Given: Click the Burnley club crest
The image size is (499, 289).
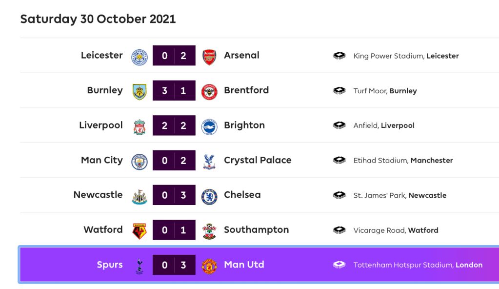Looking at the screenshot, I should pyautogui.click(x=140, y=91).
